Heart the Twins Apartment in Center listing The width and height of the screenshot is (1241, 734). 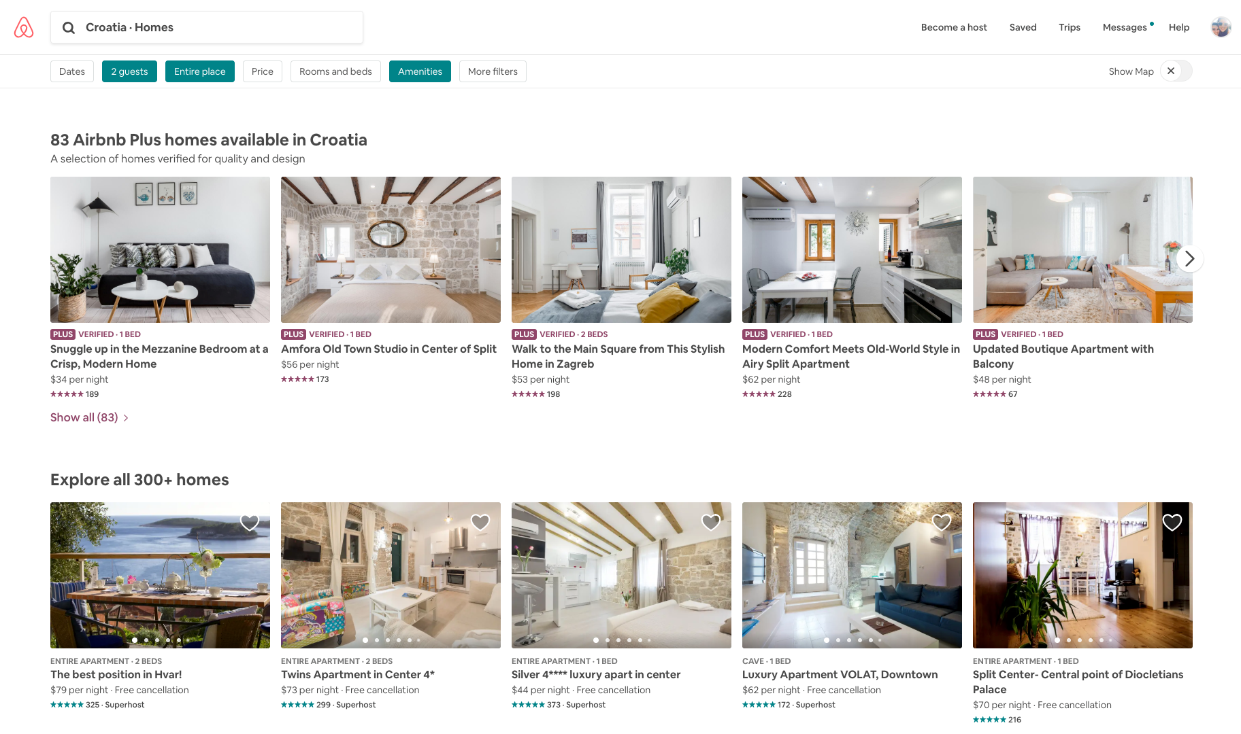pos(480,522)
